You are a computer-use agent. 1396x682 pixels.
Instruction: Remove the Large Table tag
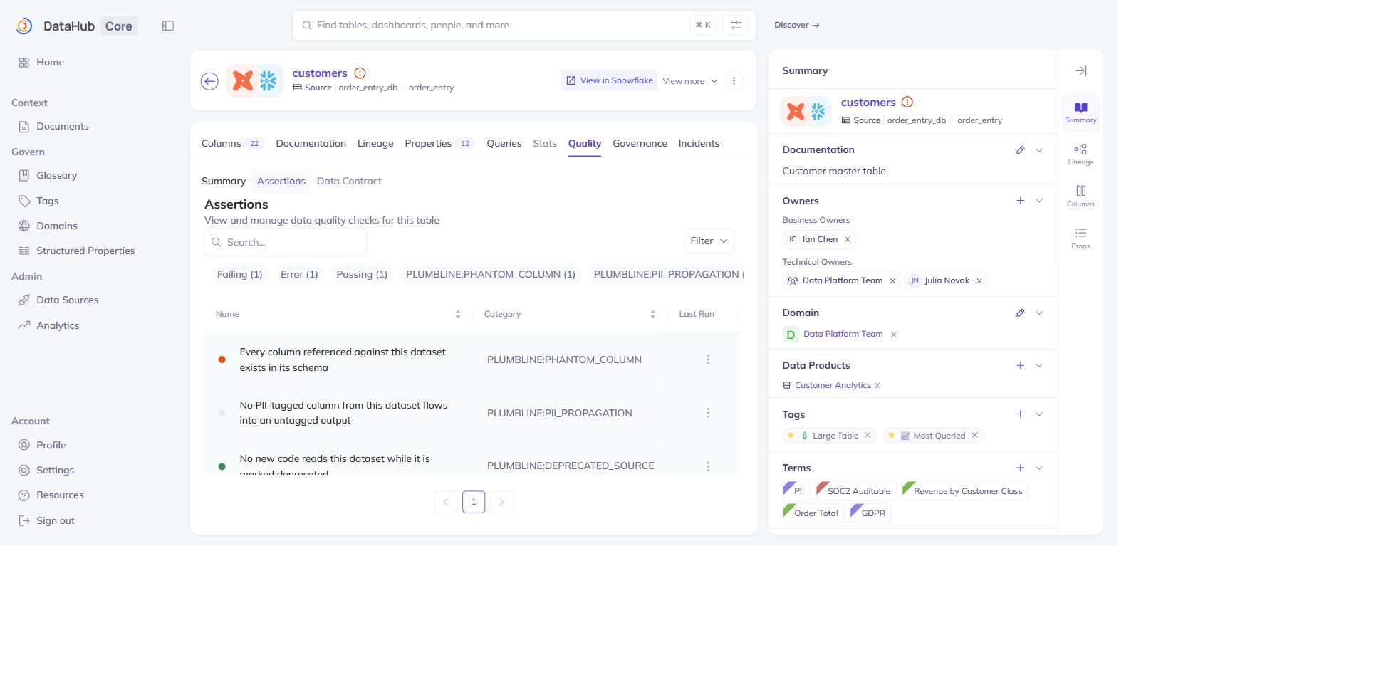point(868,436)
